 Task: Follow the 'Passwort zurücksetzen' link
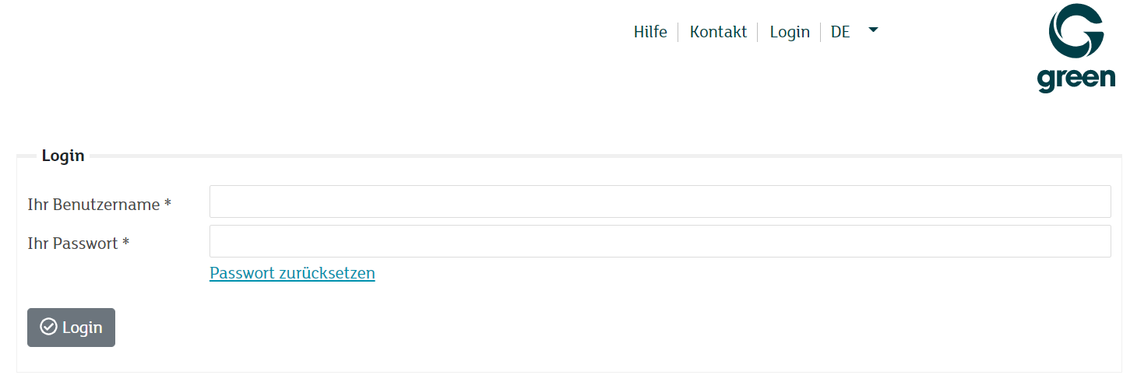292,273
